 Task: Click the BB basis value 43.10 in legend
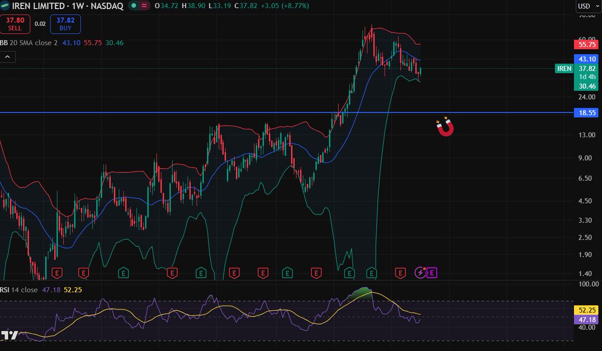coord(71,43)
